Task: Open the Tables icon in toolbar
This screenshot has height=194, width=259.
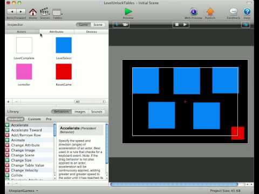Action: (x=57, y=12)
